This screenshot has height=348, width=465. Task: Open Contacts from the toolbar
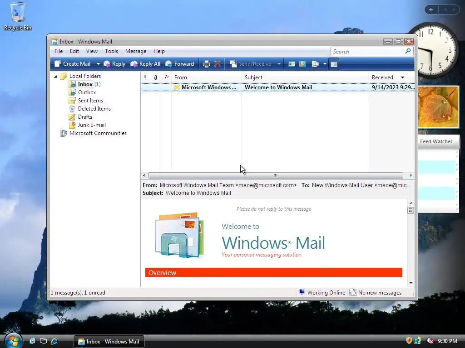click(x=292, y=64)
